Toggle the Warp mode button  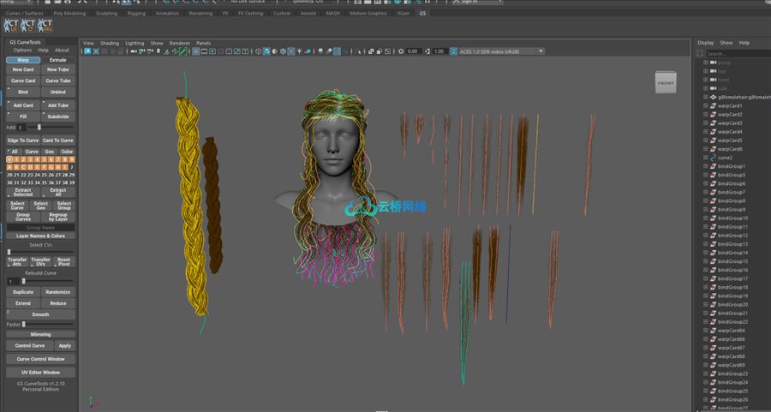coord(22,60)
